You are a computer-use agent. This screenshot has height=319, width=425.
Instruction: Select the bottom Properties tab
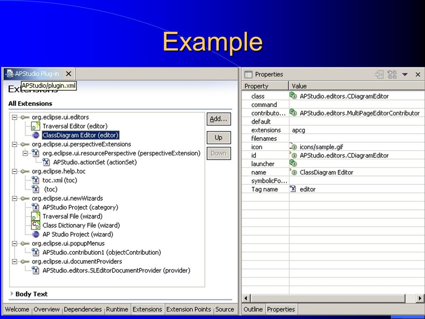pos(281,309)
